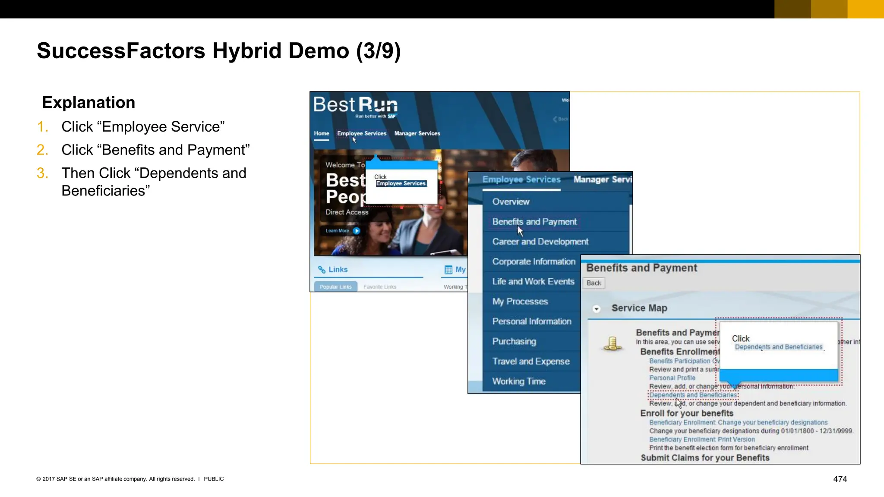Click the Links chain icon

click(322, 270)
